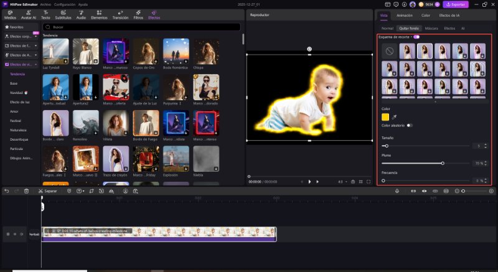This screenshot has width=498, height=272.
Task: Click the shield marker icon in timeline toolbar
Action: pos(69,191)
